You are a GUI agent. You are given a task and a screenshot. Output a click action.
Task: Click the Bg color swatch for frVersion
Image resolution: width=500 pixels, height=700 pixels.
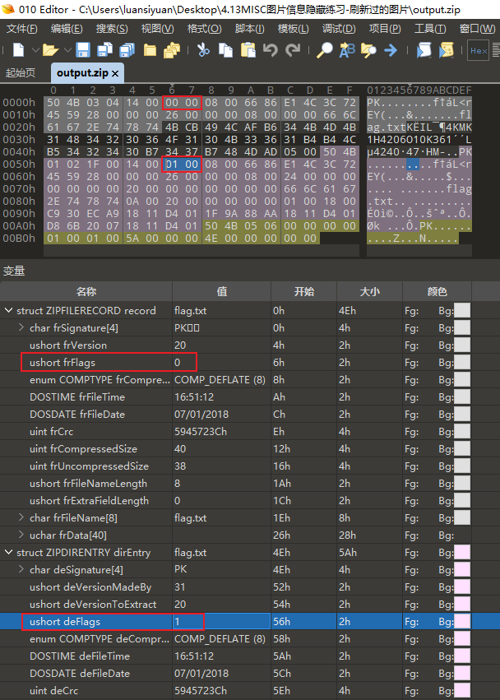pos(462,345)
